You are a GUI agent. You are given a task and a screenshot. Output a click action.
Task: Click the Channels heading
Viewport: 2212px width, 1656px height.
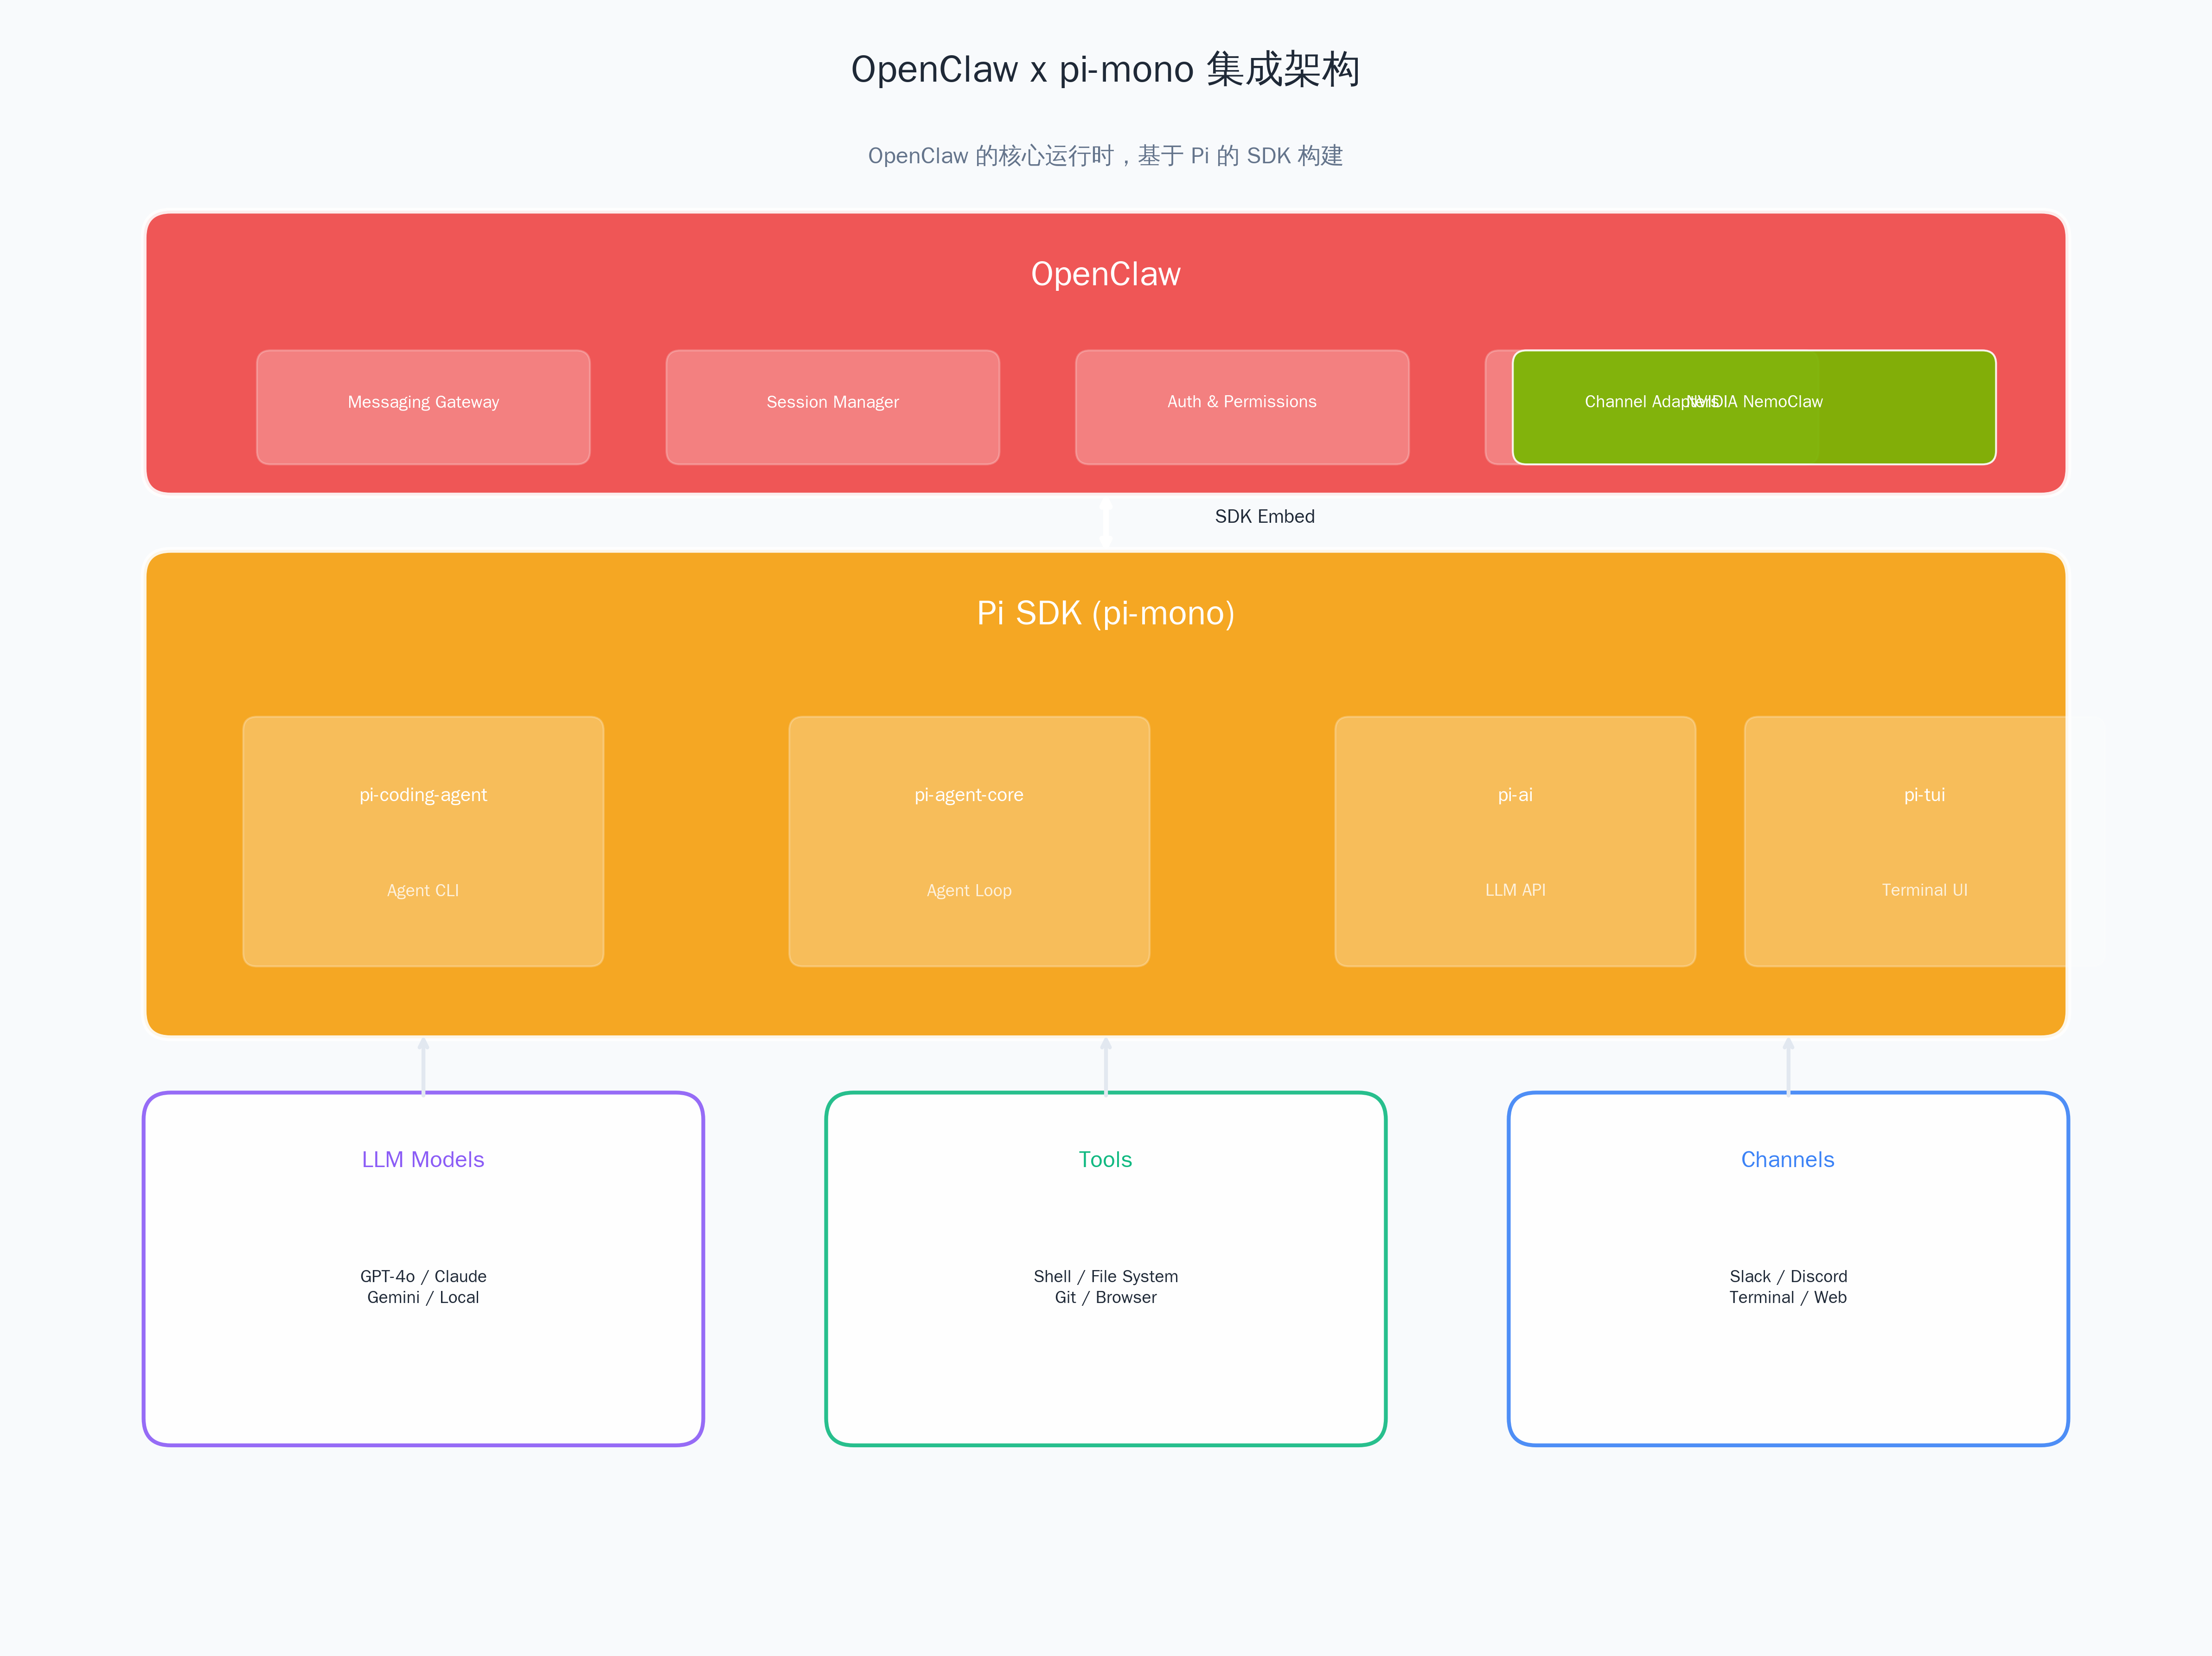tap(1787, 1160)
